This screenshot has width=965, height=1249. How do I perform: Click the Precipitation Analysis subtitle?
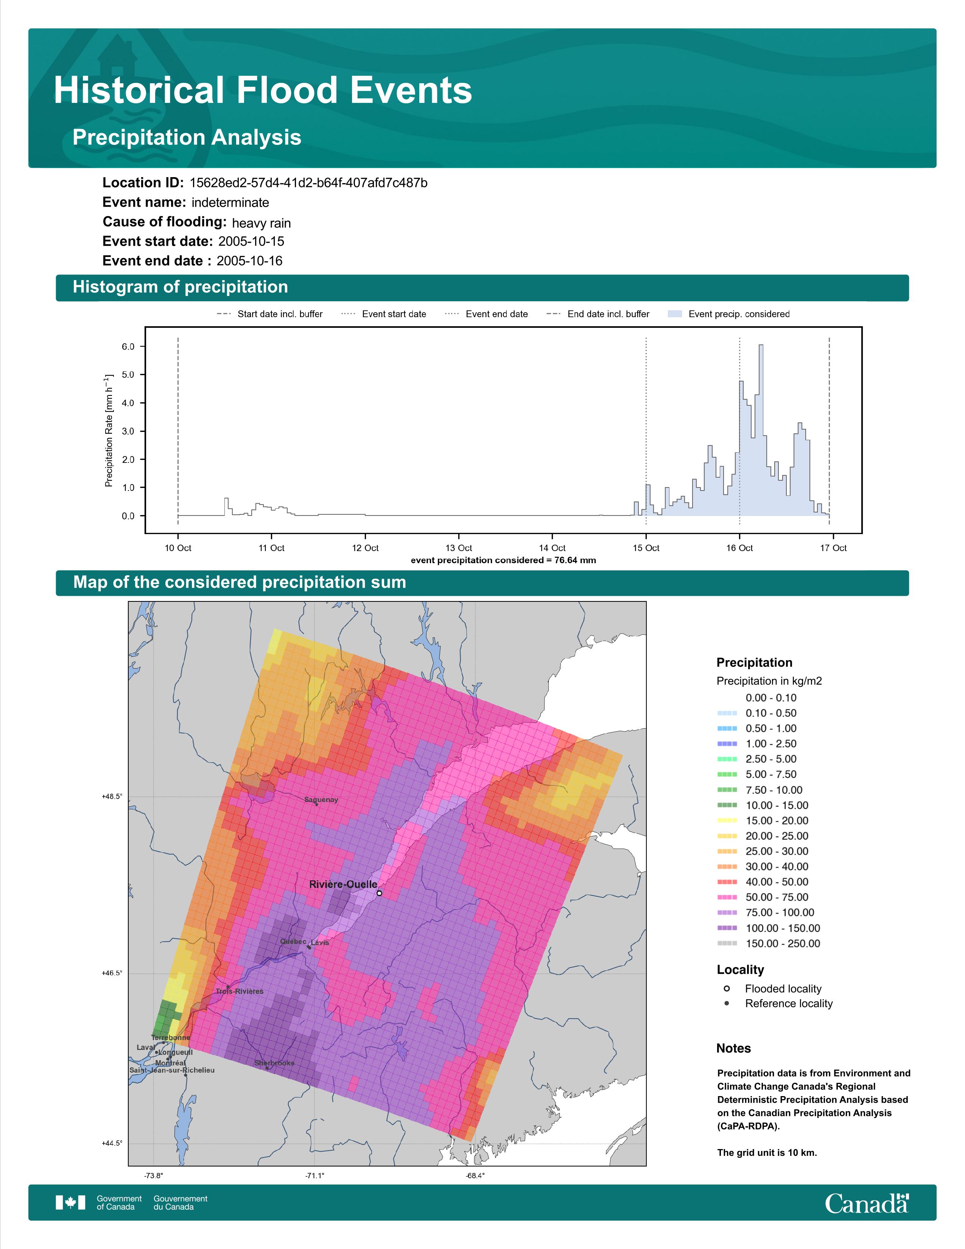(187, 138)
